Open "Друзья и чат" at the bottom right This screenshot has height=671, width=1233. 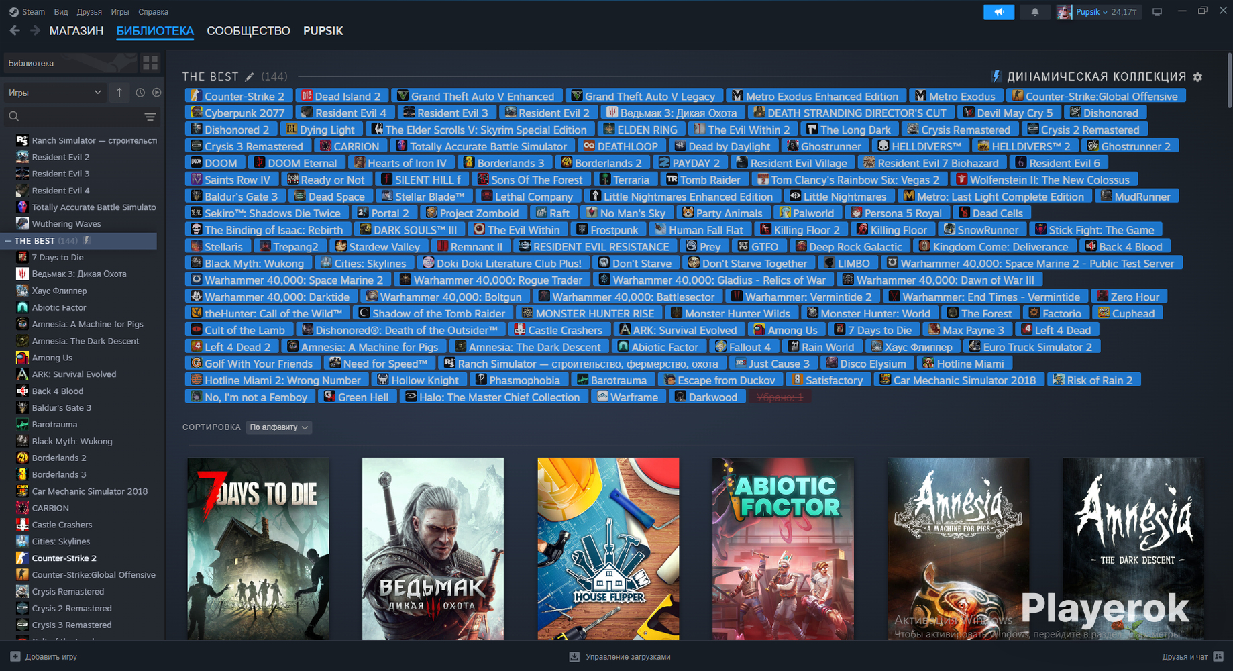1193,657
